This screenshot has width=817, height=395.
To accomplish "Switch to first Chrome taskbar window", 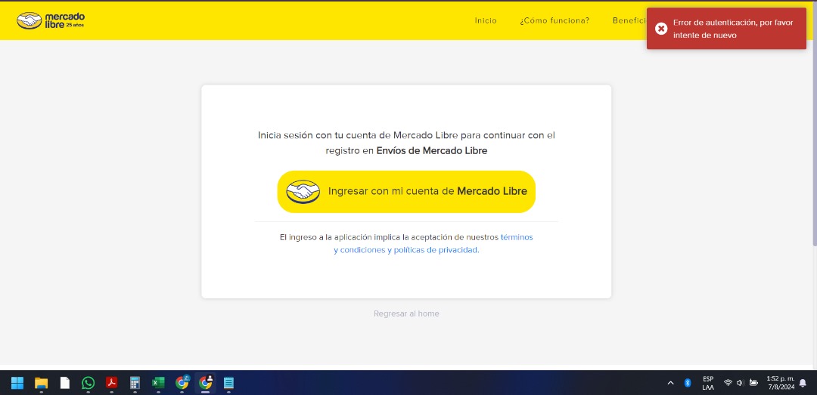I will tap(182, 383).
